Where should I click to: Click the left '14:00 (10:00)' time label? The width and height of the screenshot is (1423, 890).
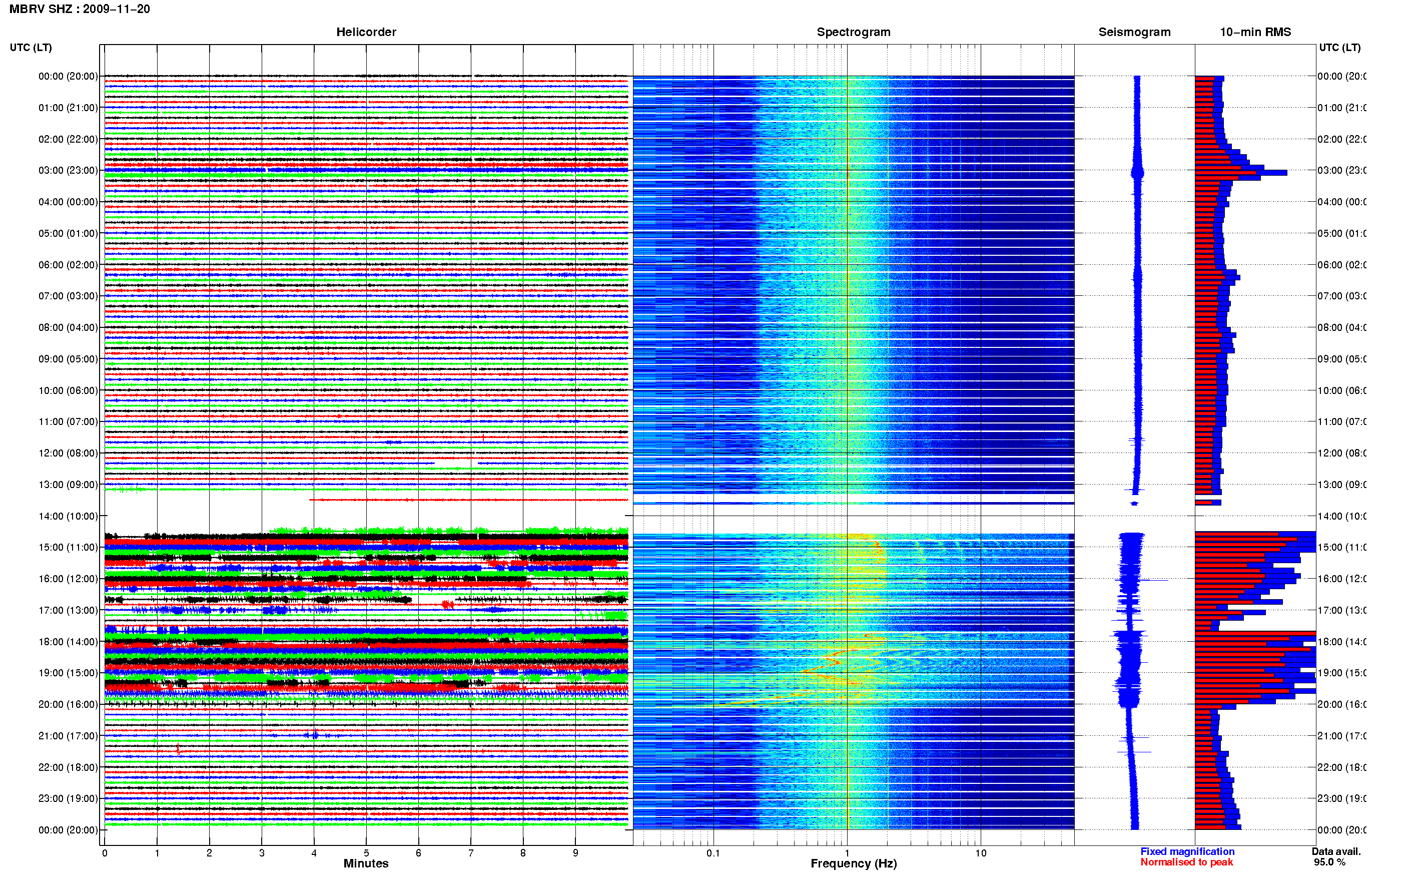click(68, 516)
